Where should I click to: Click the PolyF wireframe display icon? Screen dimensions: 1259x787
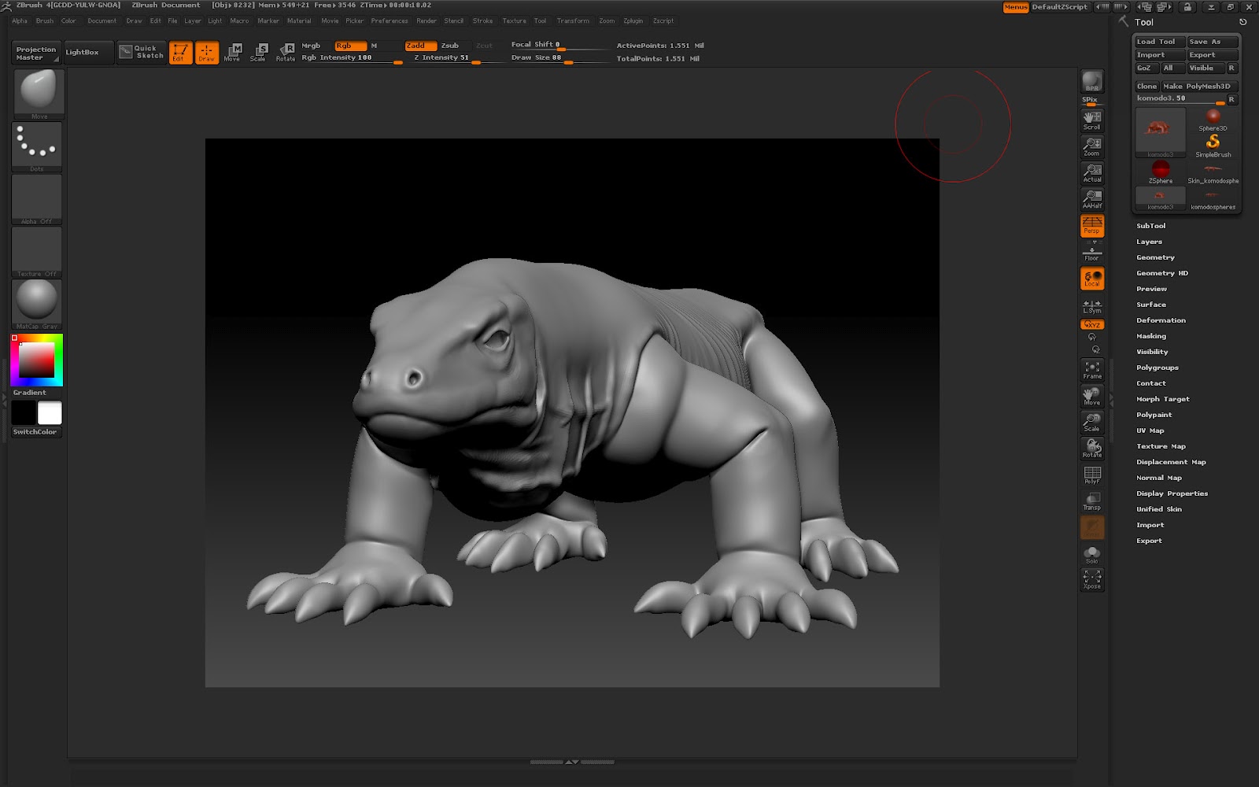click(1091, 474)
